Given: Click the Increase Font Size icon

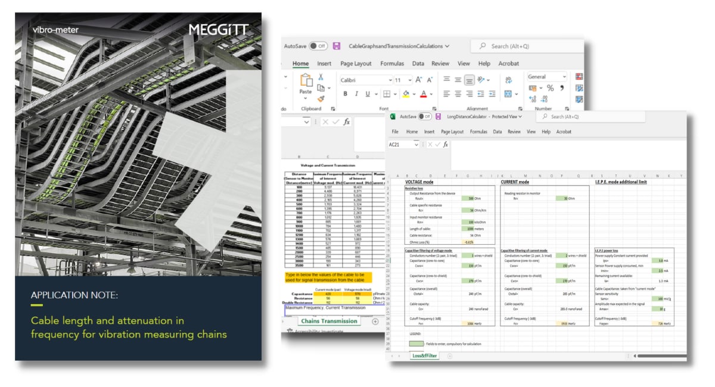Looking at the screenshot, I should (x=419, y=79).
